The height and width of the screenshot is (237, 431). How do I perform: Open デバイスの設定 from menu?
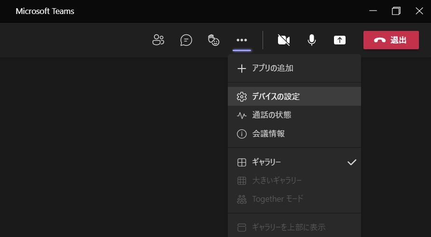[294, 97]
